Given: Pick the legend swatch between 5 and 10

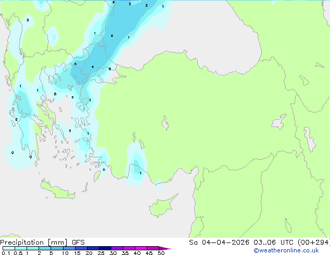Looking at the screenshot, I should [57, 248].
